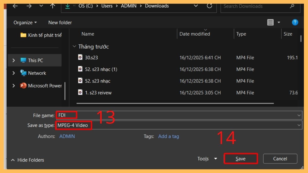Select the 52. s23 nhạc (1) file
The height and width of the screenshot is (173, 308).
pyautogui.click(x=101, y=69)
